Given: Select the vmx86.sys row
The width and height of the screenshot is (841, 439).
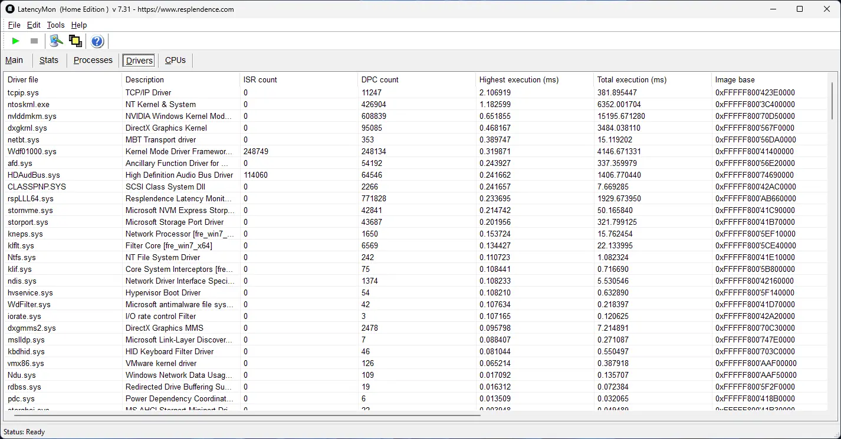Looking at the screenshot, I should tap(416, 363).
